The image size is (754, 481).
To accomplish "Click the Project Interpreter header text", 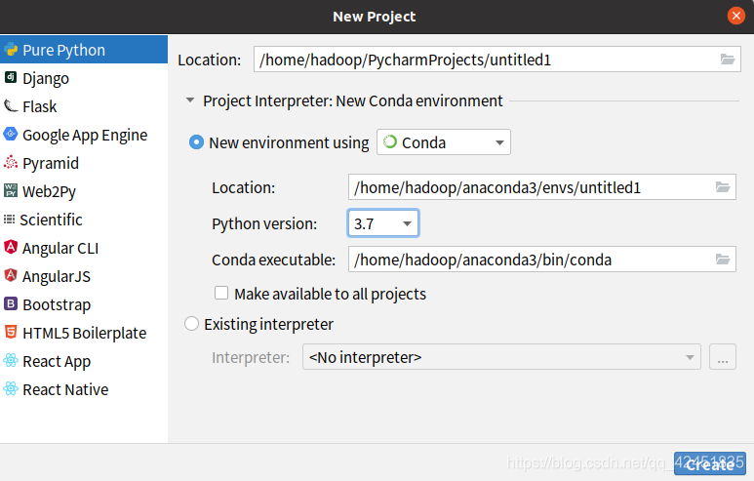I will point(352,101).
